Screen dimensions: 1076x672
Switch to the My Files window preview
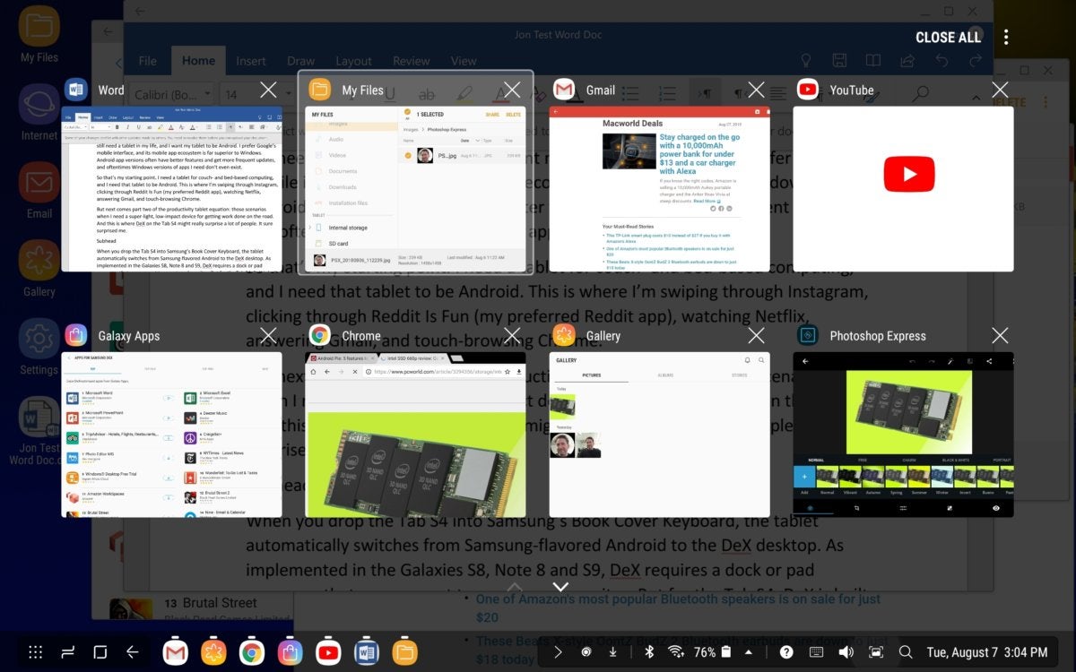pos(415,189)
